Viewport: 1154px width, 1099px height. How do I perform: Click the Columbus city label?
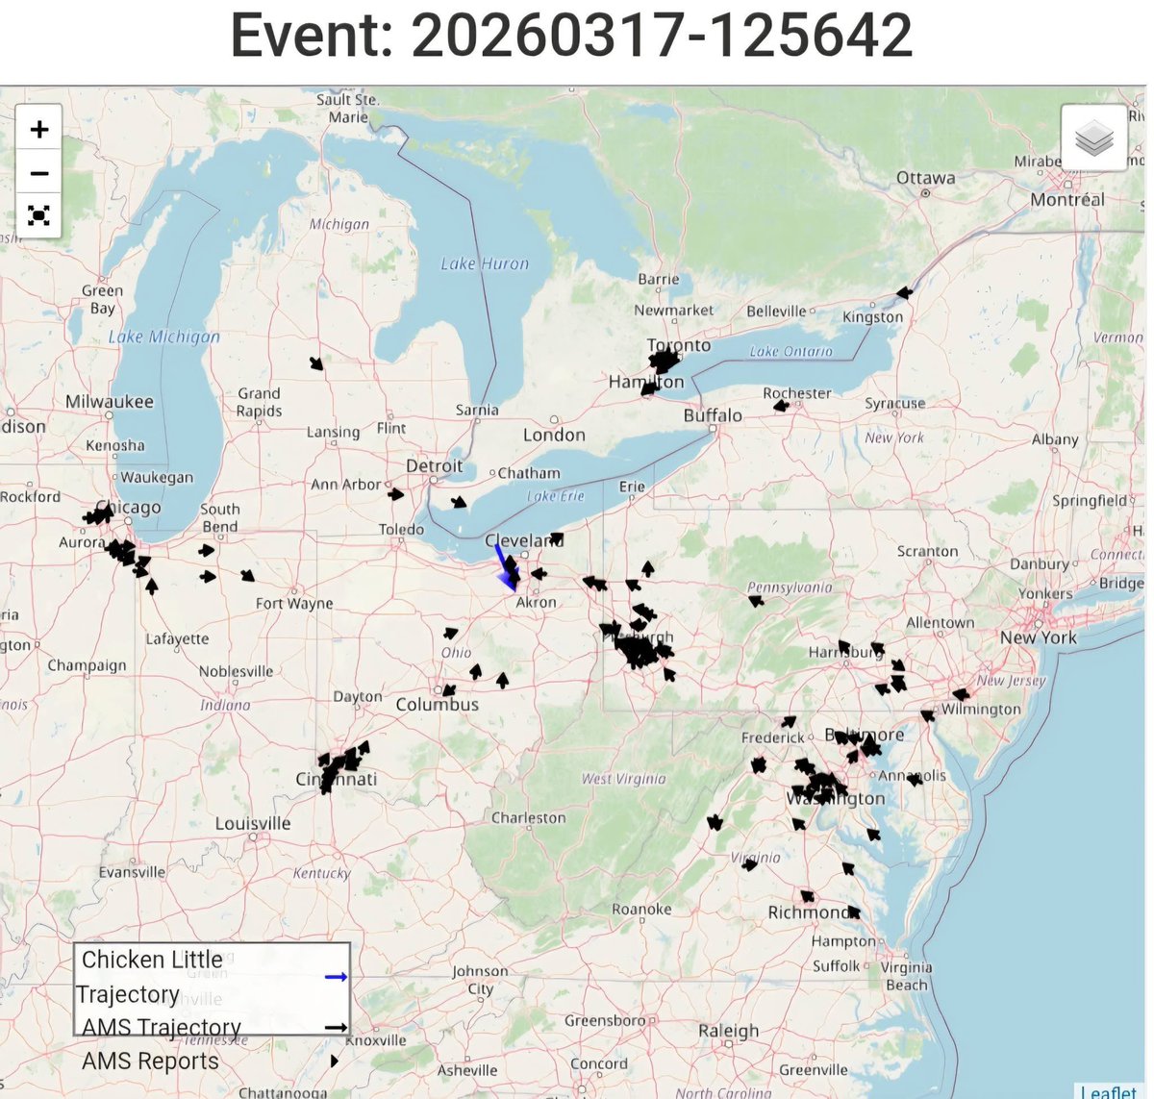[438, 704]
